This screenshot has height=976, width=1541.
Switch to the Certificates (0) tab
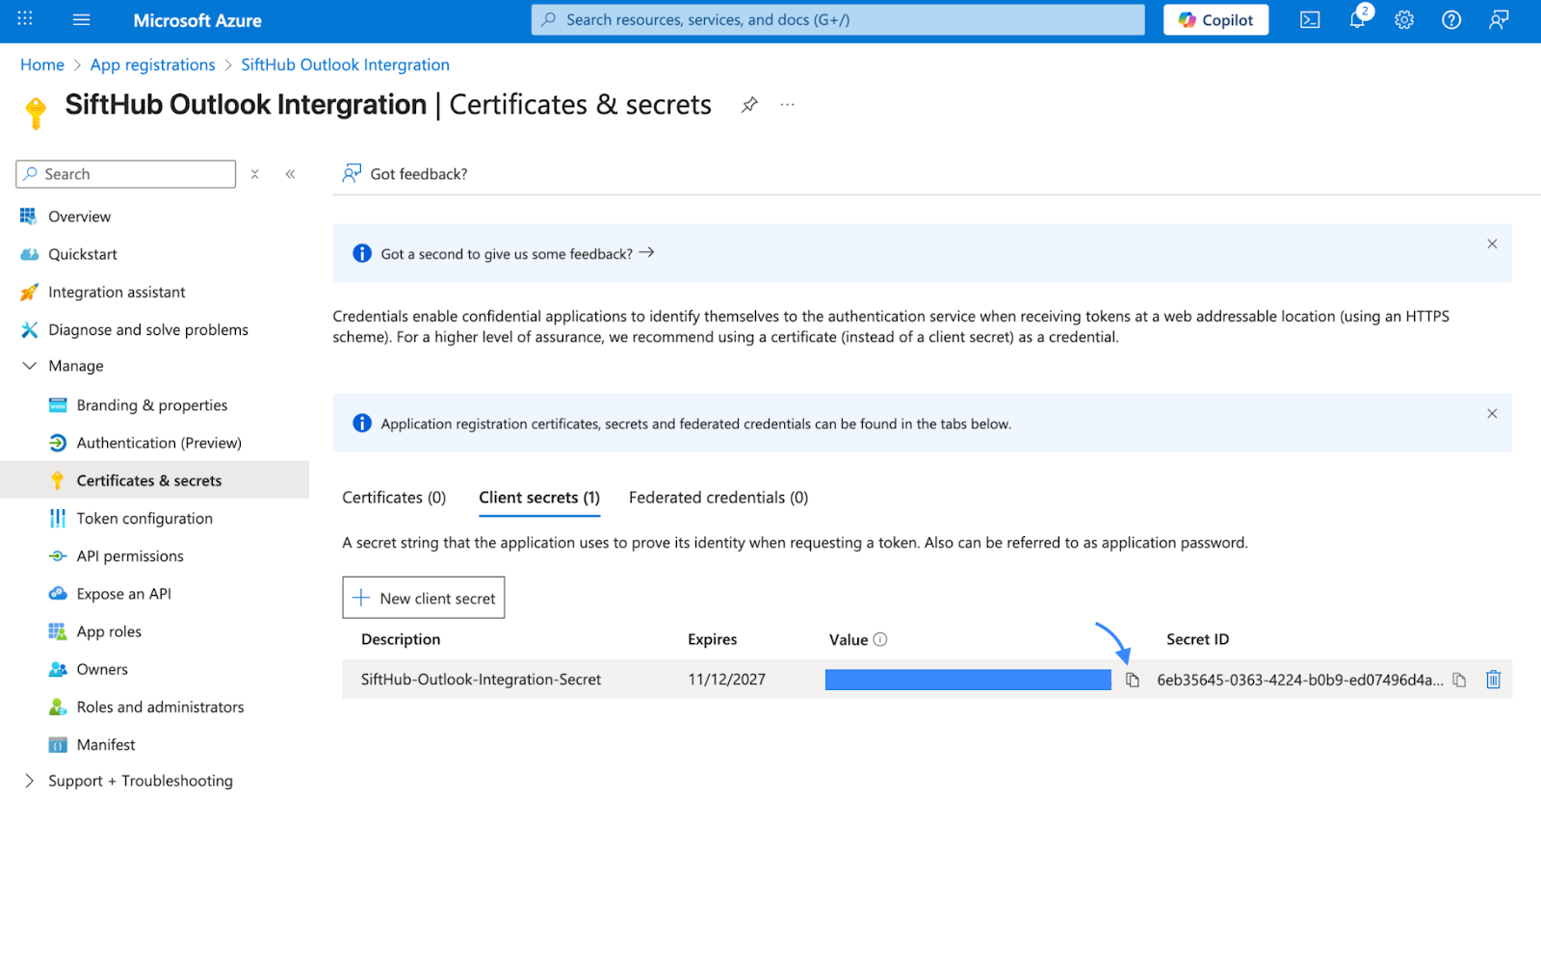[394, 498]
